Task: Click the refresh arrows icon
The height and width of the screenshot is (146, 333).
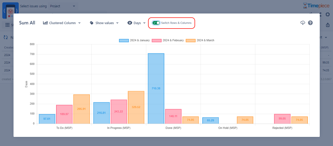Action: [x=6, y=37]
